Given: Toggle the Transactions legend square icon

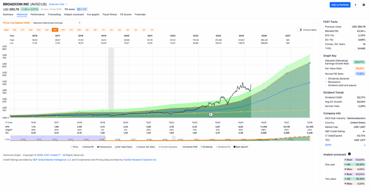Looking at the screenshot, I should 98,147.
